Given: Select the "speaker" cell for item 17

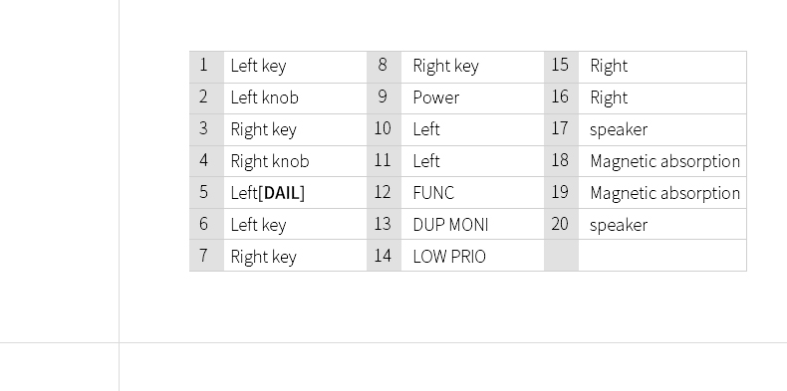Looking at the screenshot, I should tap(662, 129).
